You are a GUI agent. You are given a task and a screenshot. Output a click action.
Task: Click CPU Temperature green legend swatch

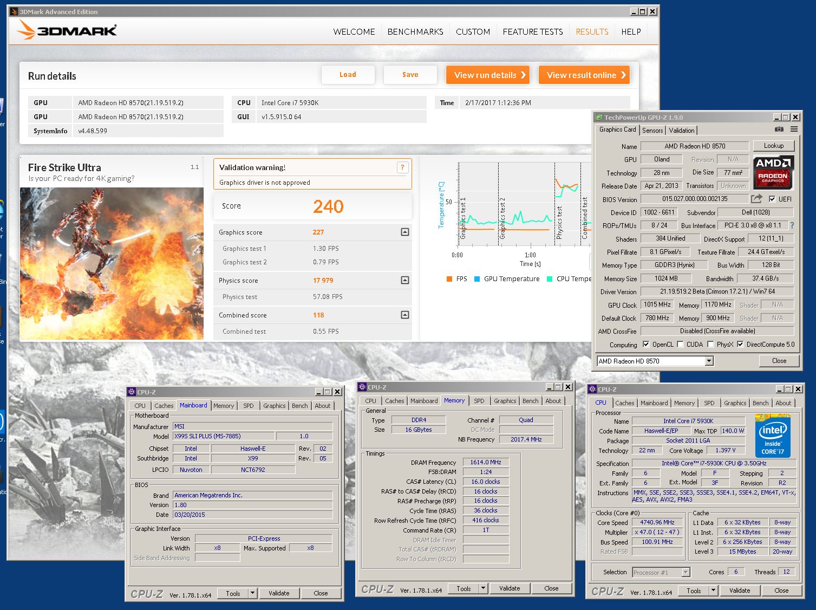pos(550,279)
